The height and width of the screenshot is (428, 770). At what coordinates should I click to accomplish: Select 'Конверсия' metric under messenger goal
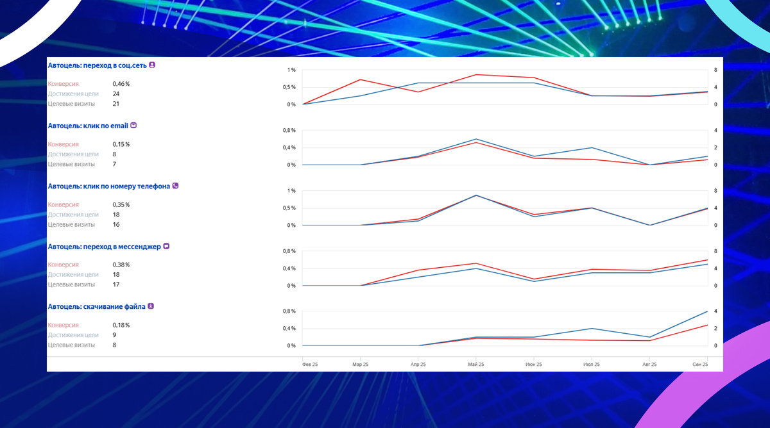point(63,265)
